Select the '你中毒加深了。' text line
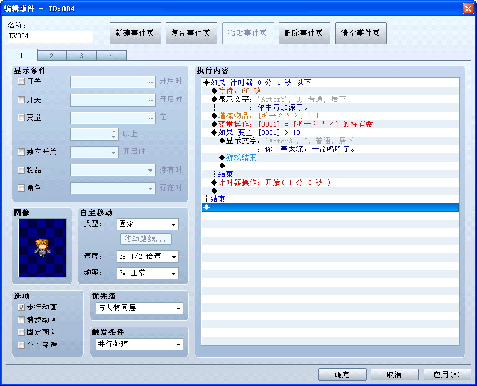 [330, 107]
